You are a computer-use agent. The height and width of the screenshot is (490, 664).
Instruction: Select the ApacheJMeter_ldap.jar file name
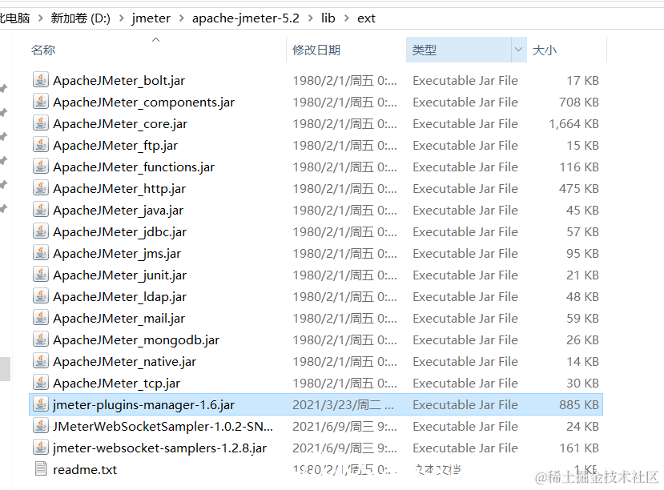pos(120,296)
